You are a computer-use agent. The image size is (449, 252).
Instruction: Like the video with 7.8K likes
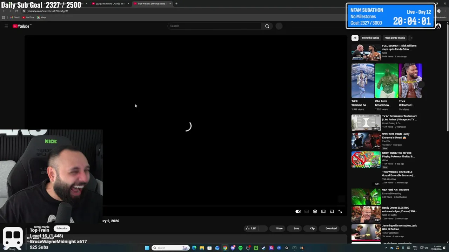(251, 228)
